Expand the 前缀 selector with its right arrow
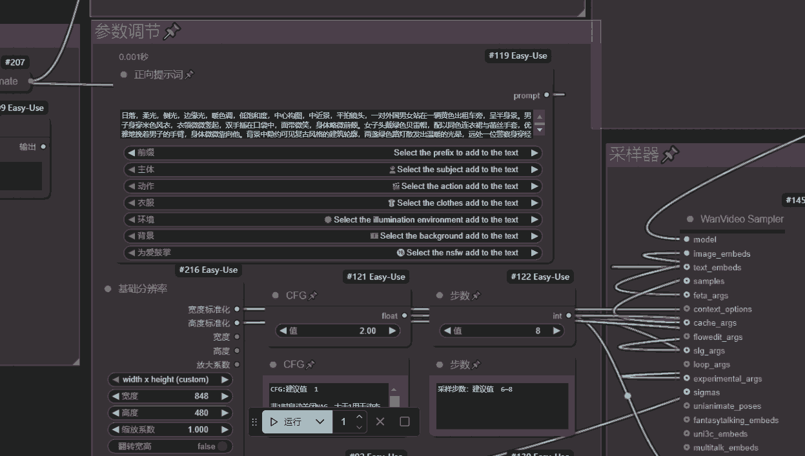The height and width of the screenshot is (456, 805). [x=536, y=153]
